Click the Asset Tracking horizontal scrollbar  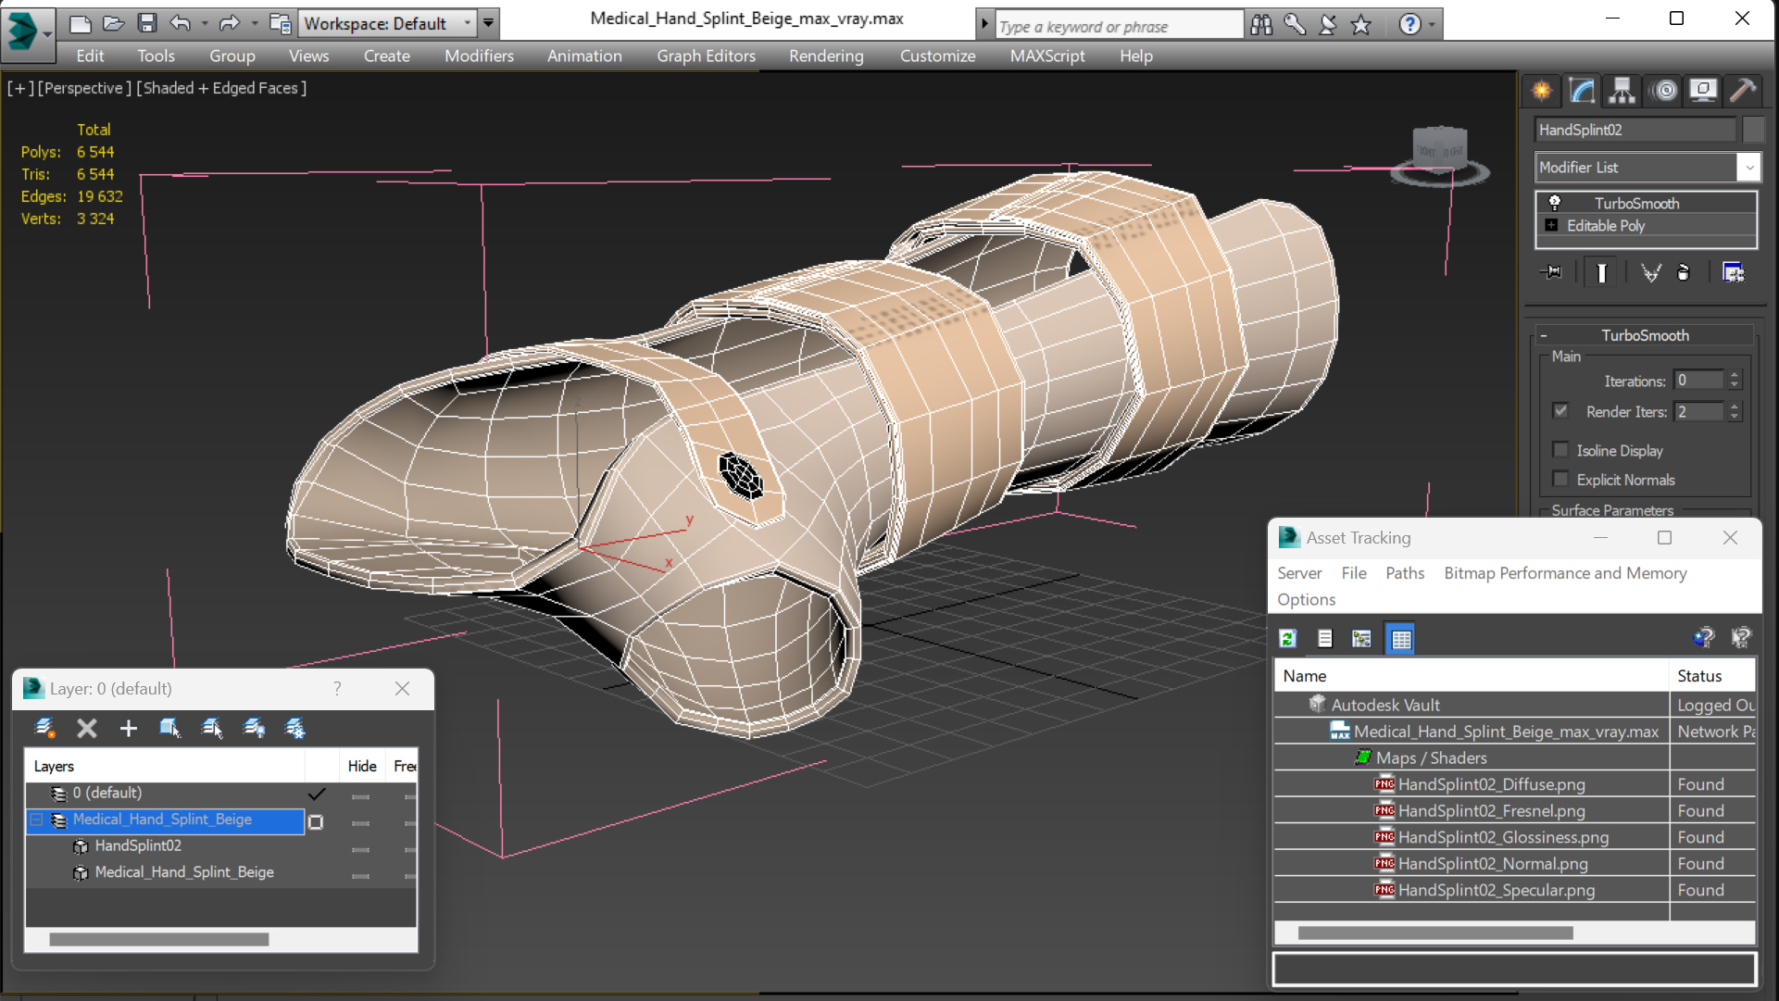point(1434,932)
